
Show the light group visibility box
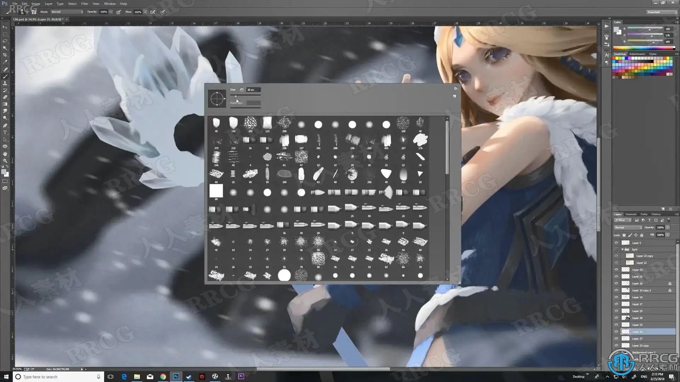(616, 249)
